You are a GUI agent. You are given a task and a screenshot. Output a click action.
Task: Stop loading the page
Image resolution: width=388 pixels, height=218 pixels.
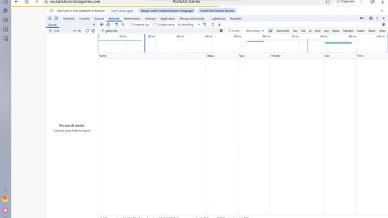point(36,1)
